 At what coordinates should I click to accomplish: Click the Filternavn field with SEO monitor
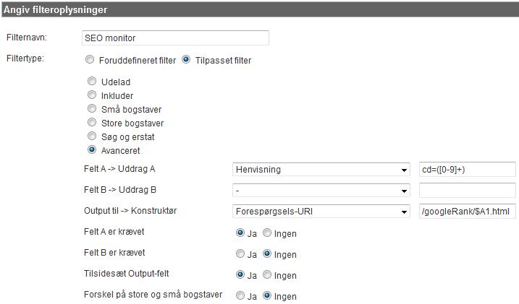175,38
